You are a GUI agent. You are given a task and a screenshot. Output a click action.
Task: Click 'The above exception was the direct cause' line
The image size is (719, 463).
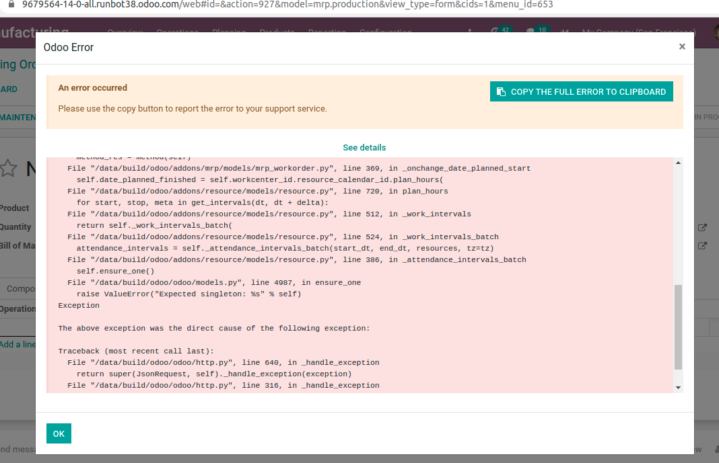click(214, 329)
